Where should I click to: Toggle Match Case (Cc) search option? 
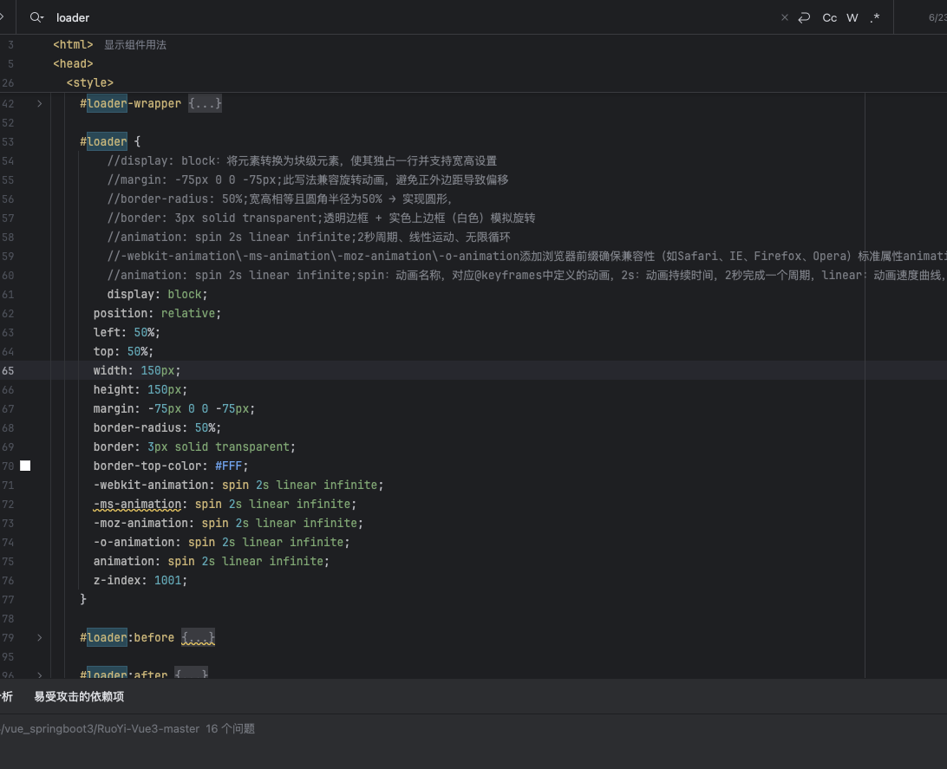(830, 17)
